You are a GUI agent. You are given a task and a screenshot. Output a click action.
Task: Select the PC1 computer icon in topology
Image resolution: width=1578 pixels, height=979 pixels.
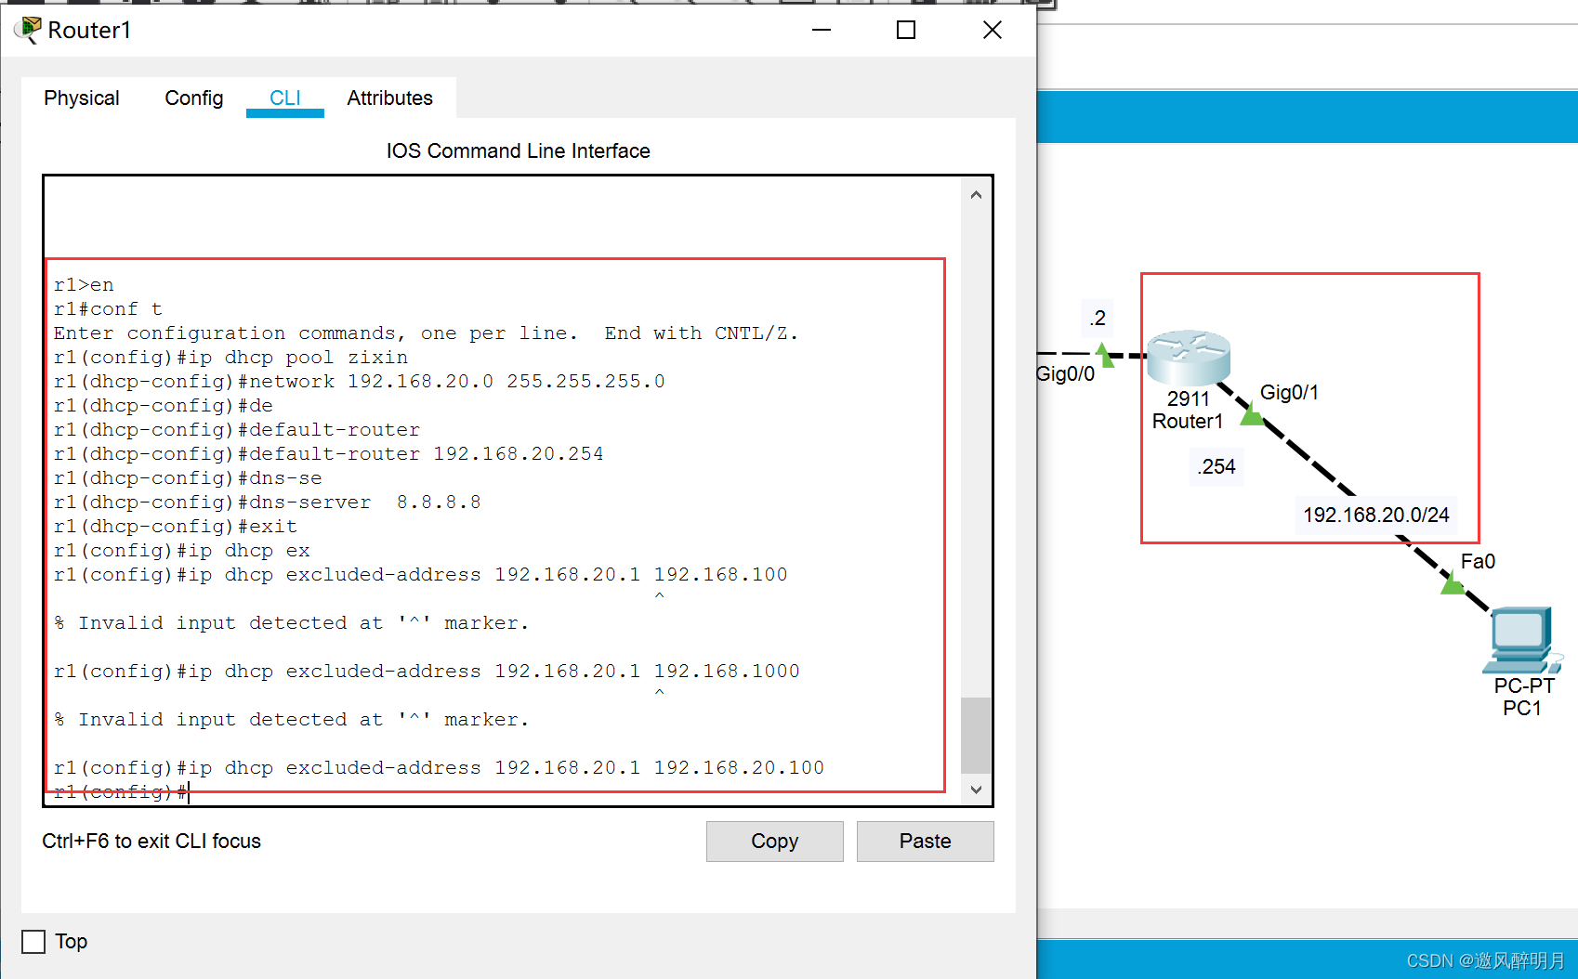pyautogui.click(x=1522, y=640)
